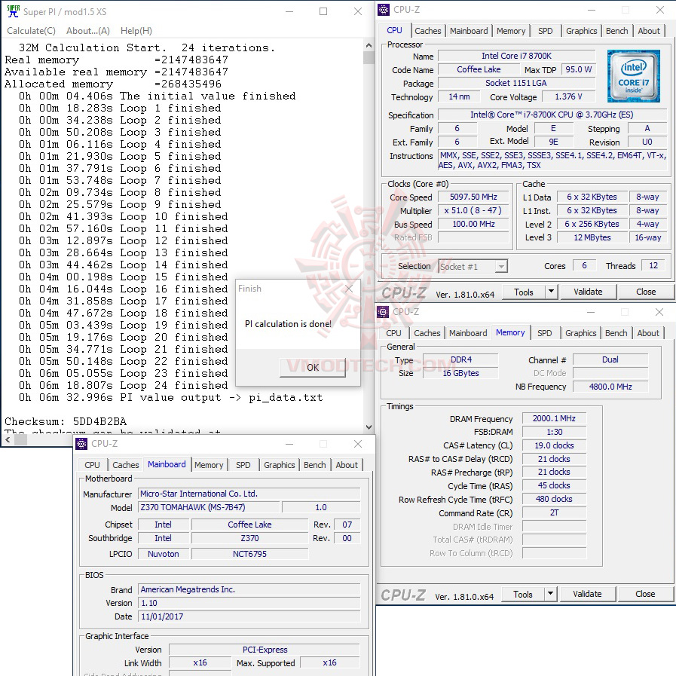
Task: Switch to Caches tab in top CPU-Z window
Action: tap(427, 31)
